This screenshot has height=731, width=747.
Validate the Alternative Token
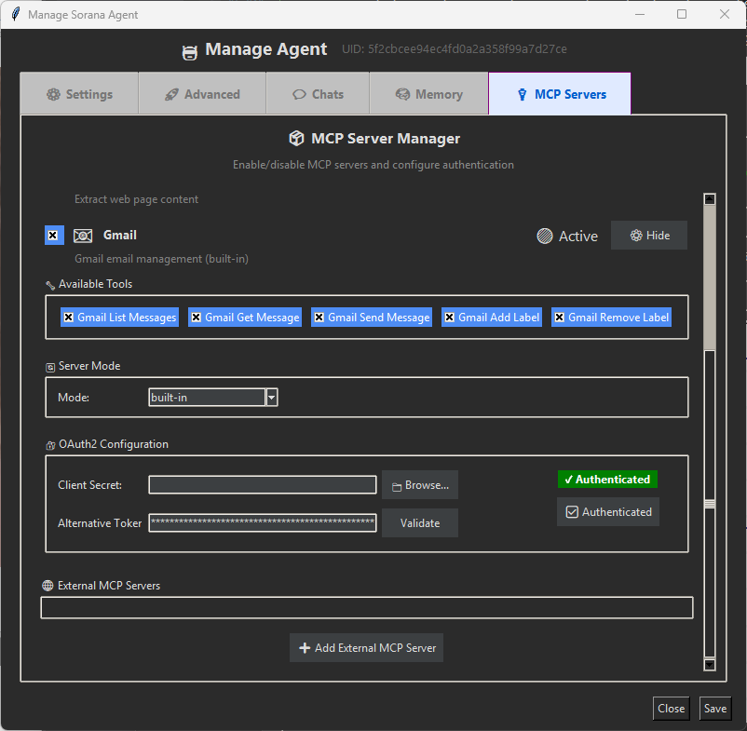pyautogui.click(x=419, y=522)
